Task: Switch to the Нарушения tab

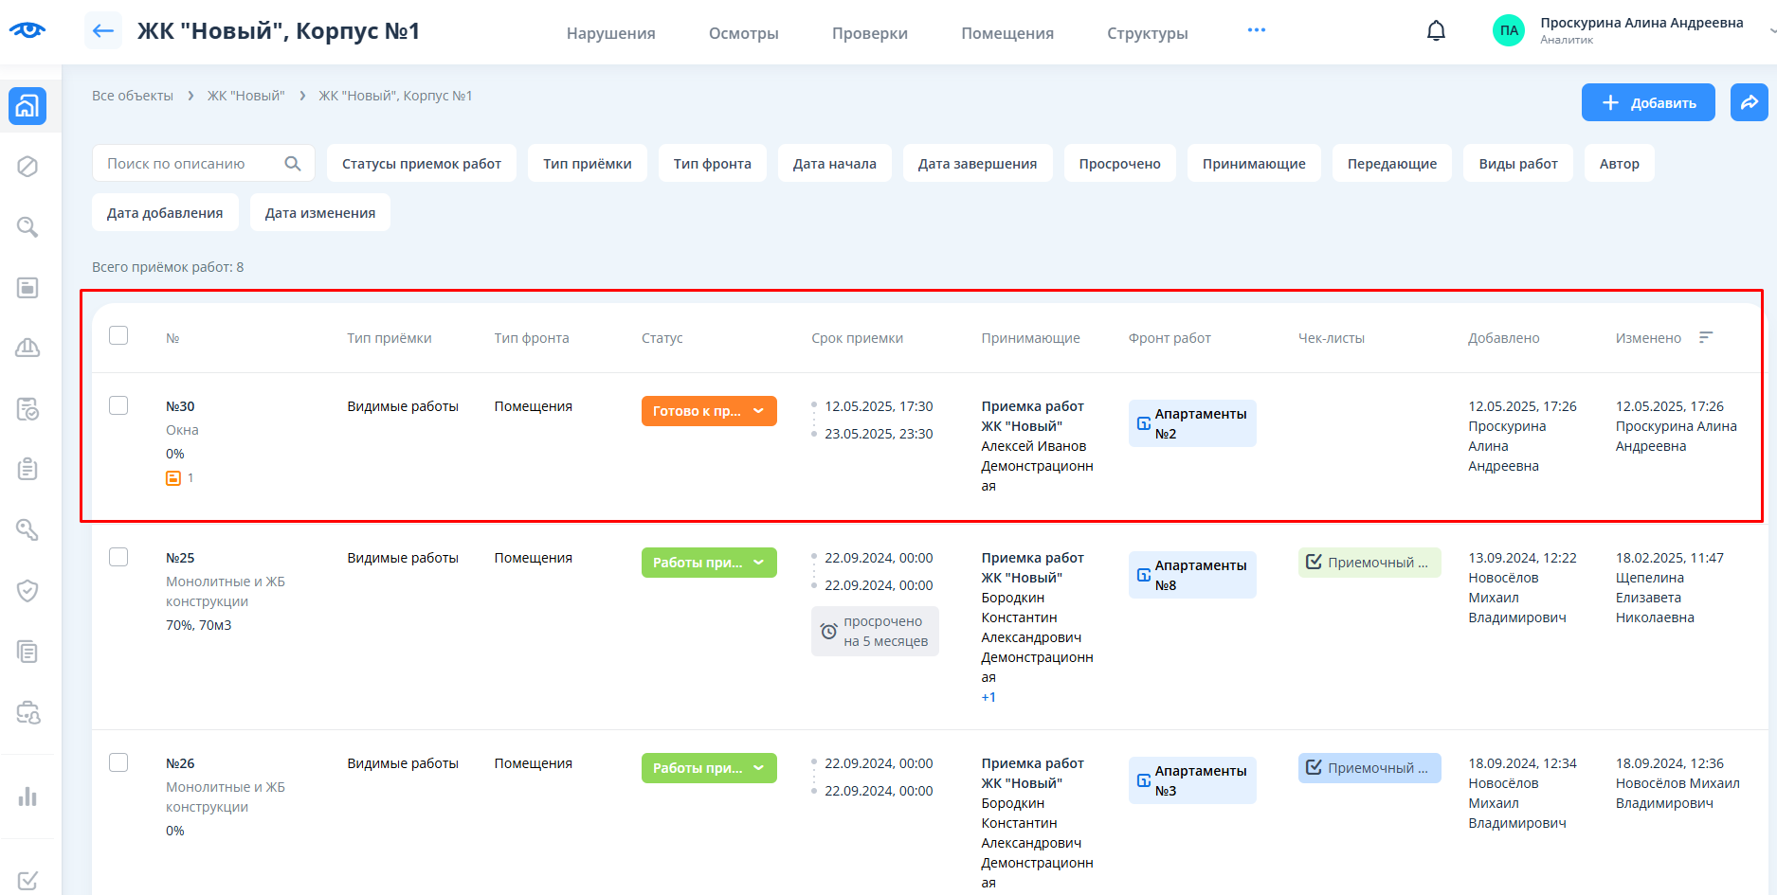Action: [x=610, y=33]
